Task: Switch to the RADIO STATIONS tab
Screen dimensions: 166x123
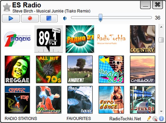Action: point(21,119)
